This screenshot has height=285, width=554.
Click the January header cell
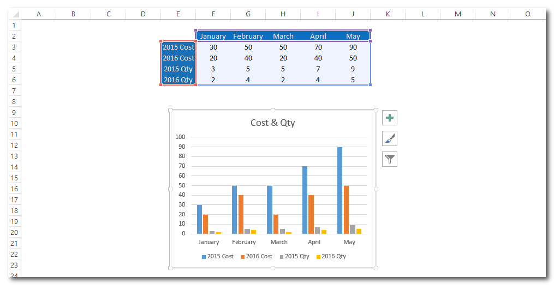213,36
